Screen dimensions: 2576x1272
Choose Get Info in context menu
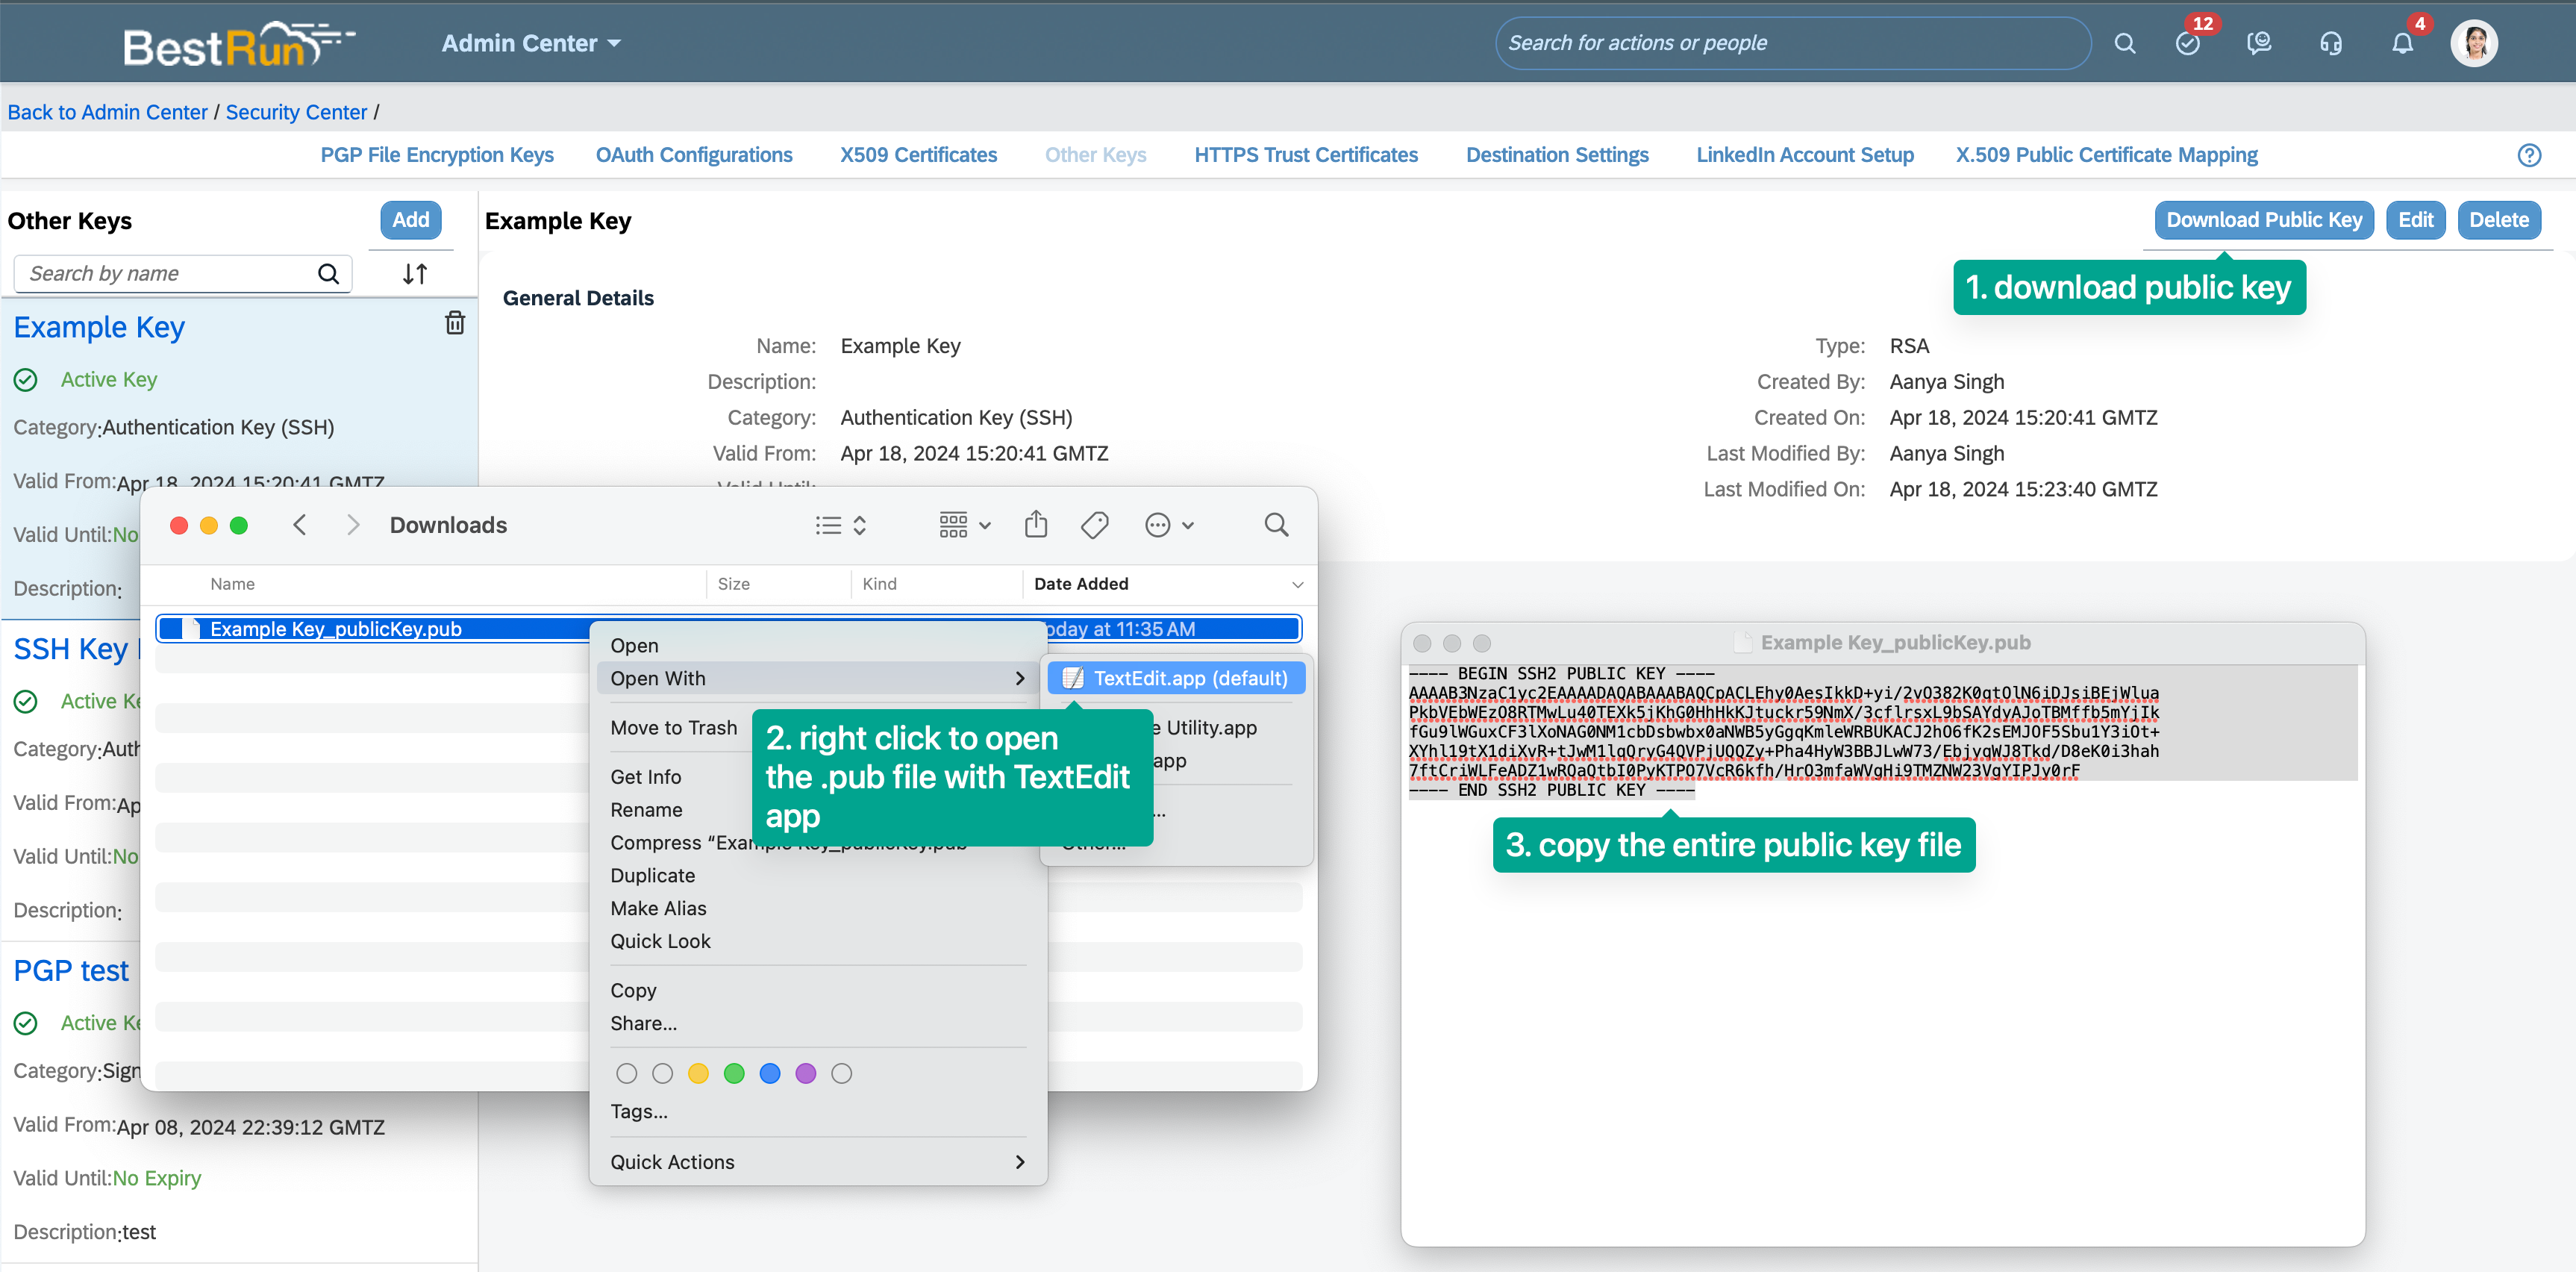click(646, 777)
